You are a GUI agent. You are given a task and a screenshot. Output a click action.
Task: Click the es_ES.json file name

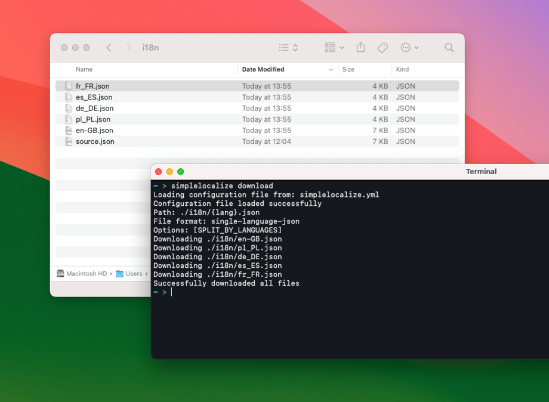click(94, 97)
